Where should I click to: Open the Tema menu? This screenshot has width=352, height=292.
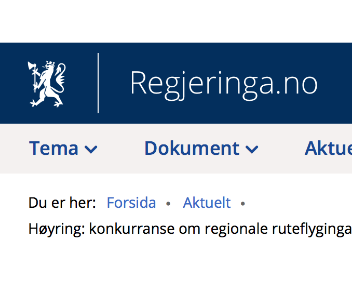[x=63, y=148]
